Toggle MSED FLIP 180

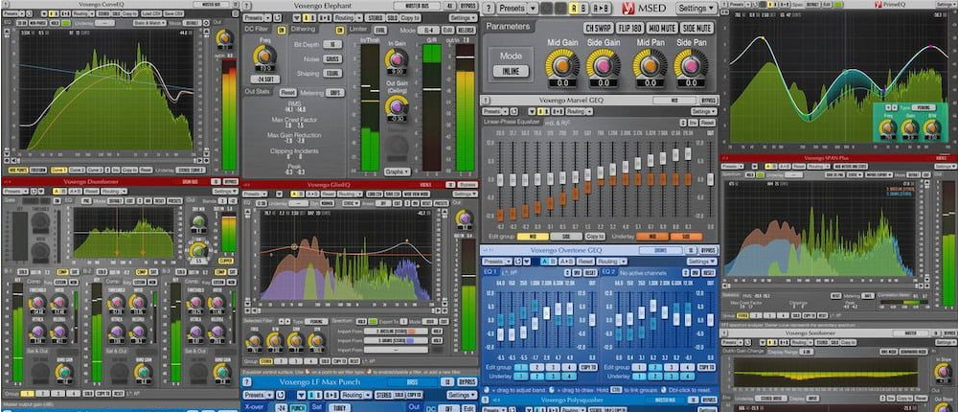[x=630, y=28]
